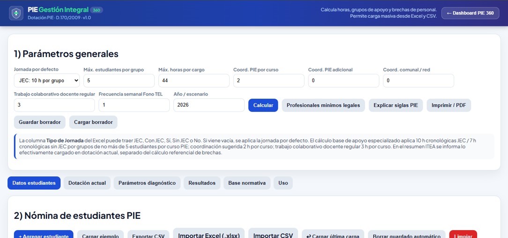
Task: Click Cargar última carga button
Action: click(x=333, y=234)
